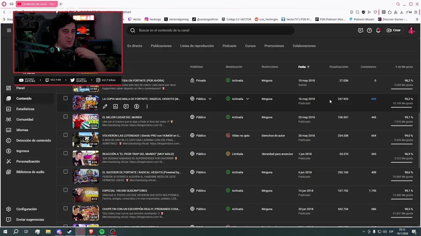
Task: Open the Pódcasts tab
Action: click(229, 46)
